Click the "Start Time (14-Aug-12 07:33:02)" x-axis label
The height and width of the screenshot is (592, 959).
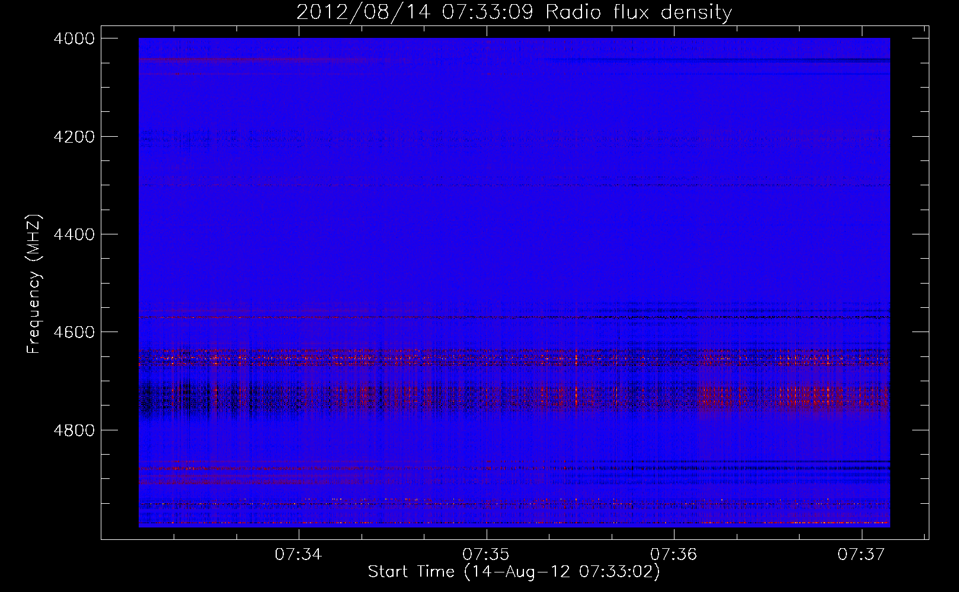[x=514, y=572]
